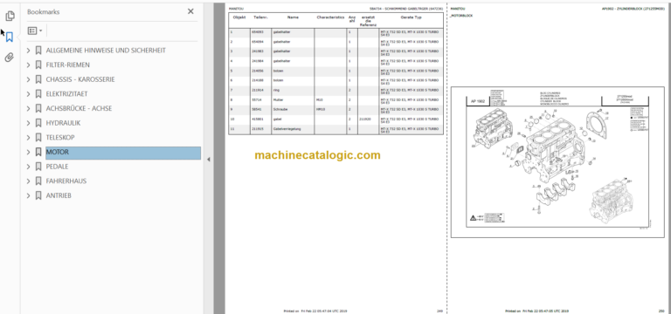Jump to the CHASSIS - KAROSSERIE bookmark
Viewport: 671px width, 314px height.
pyautogui.click(x=80, y=79)
